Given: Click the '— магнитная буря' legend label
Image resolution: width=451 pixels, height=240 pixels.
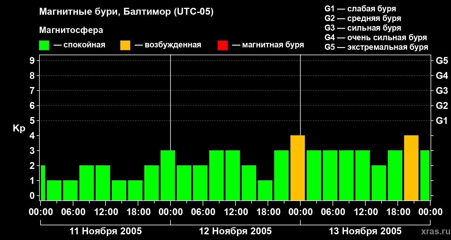Looking at the screenshot, I should [268, 45].
